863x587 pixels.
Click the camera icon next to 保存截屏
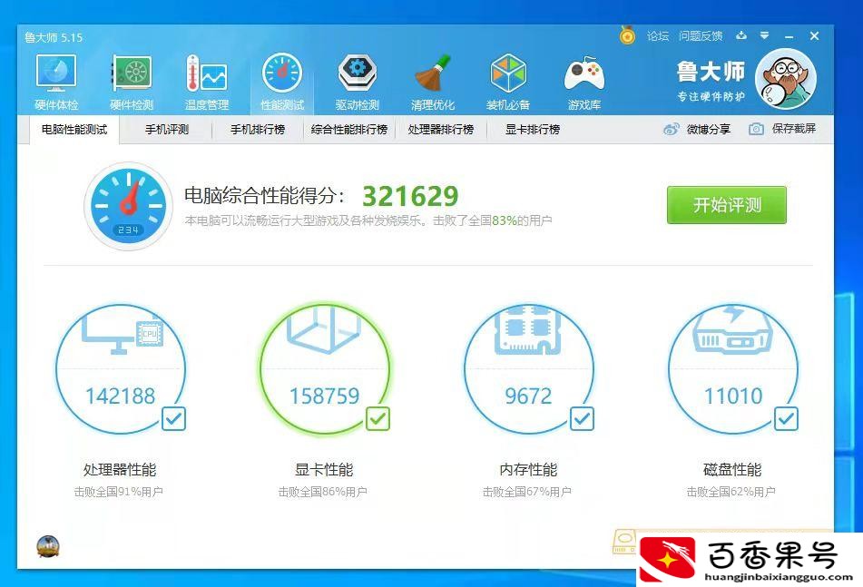click(756, 129)
